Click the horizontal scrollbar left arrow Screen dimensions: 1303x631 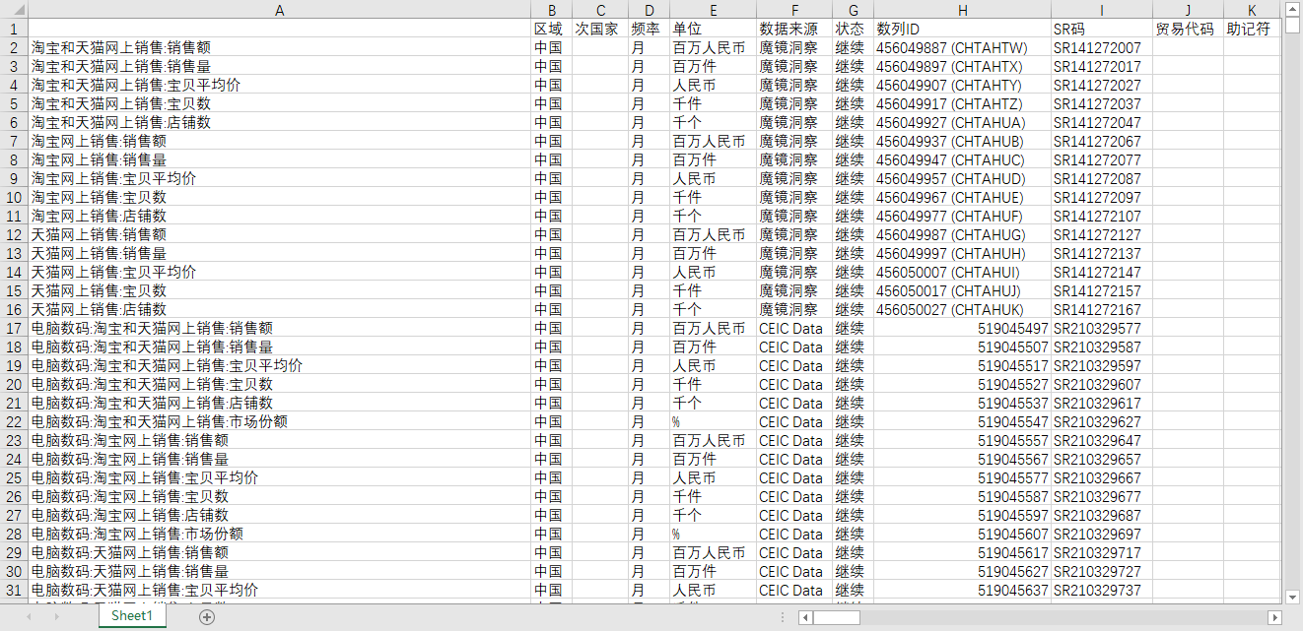point(805,617)
